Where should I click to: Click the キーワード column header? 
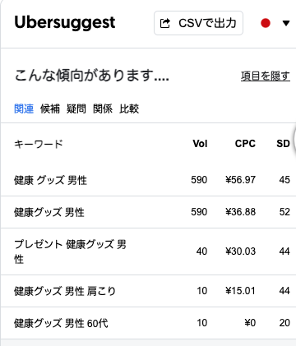(39, 144)
